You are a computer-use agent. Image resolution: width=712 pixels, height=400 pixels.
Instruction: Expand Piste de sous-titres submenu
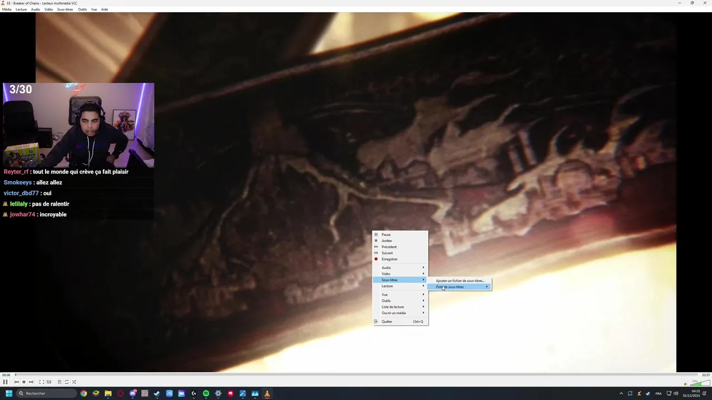coord(459,287)
